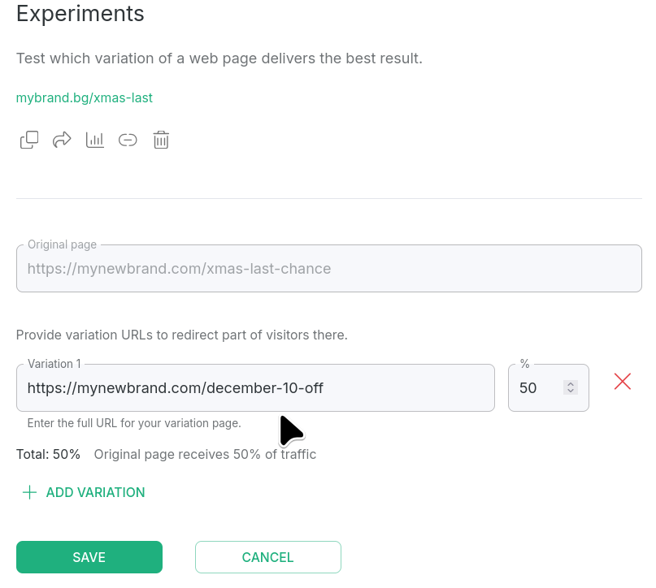Decrease the percentage with the down arrow
The width and height of the screenshot is (656, 588).
[x=571, y=392]
